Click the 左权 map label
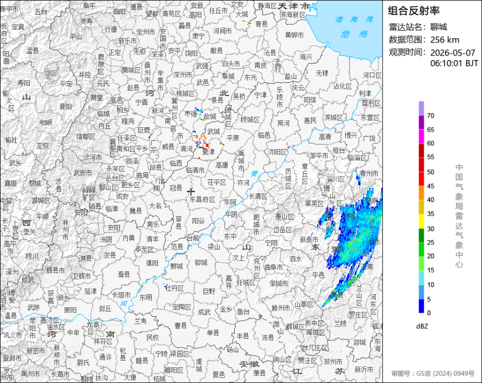 point(42,145)
